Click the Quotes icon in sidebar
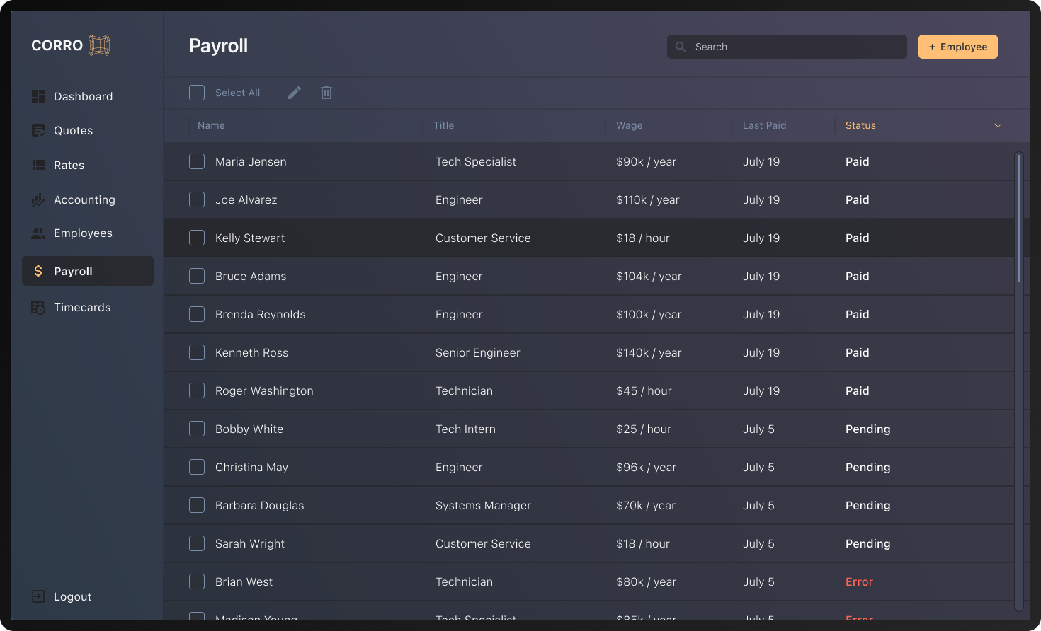This screenshot has height=631, width=1041. 38,130
